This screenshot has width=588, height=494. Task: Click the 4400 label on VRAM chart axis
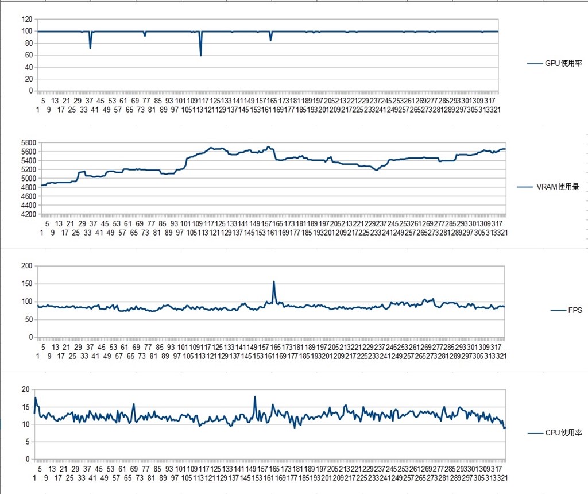pos(29,205)
